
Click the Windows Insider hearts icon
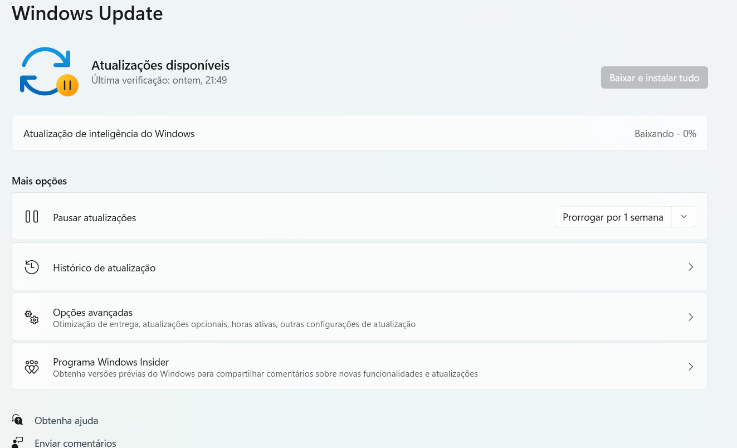tap(32, 367)
